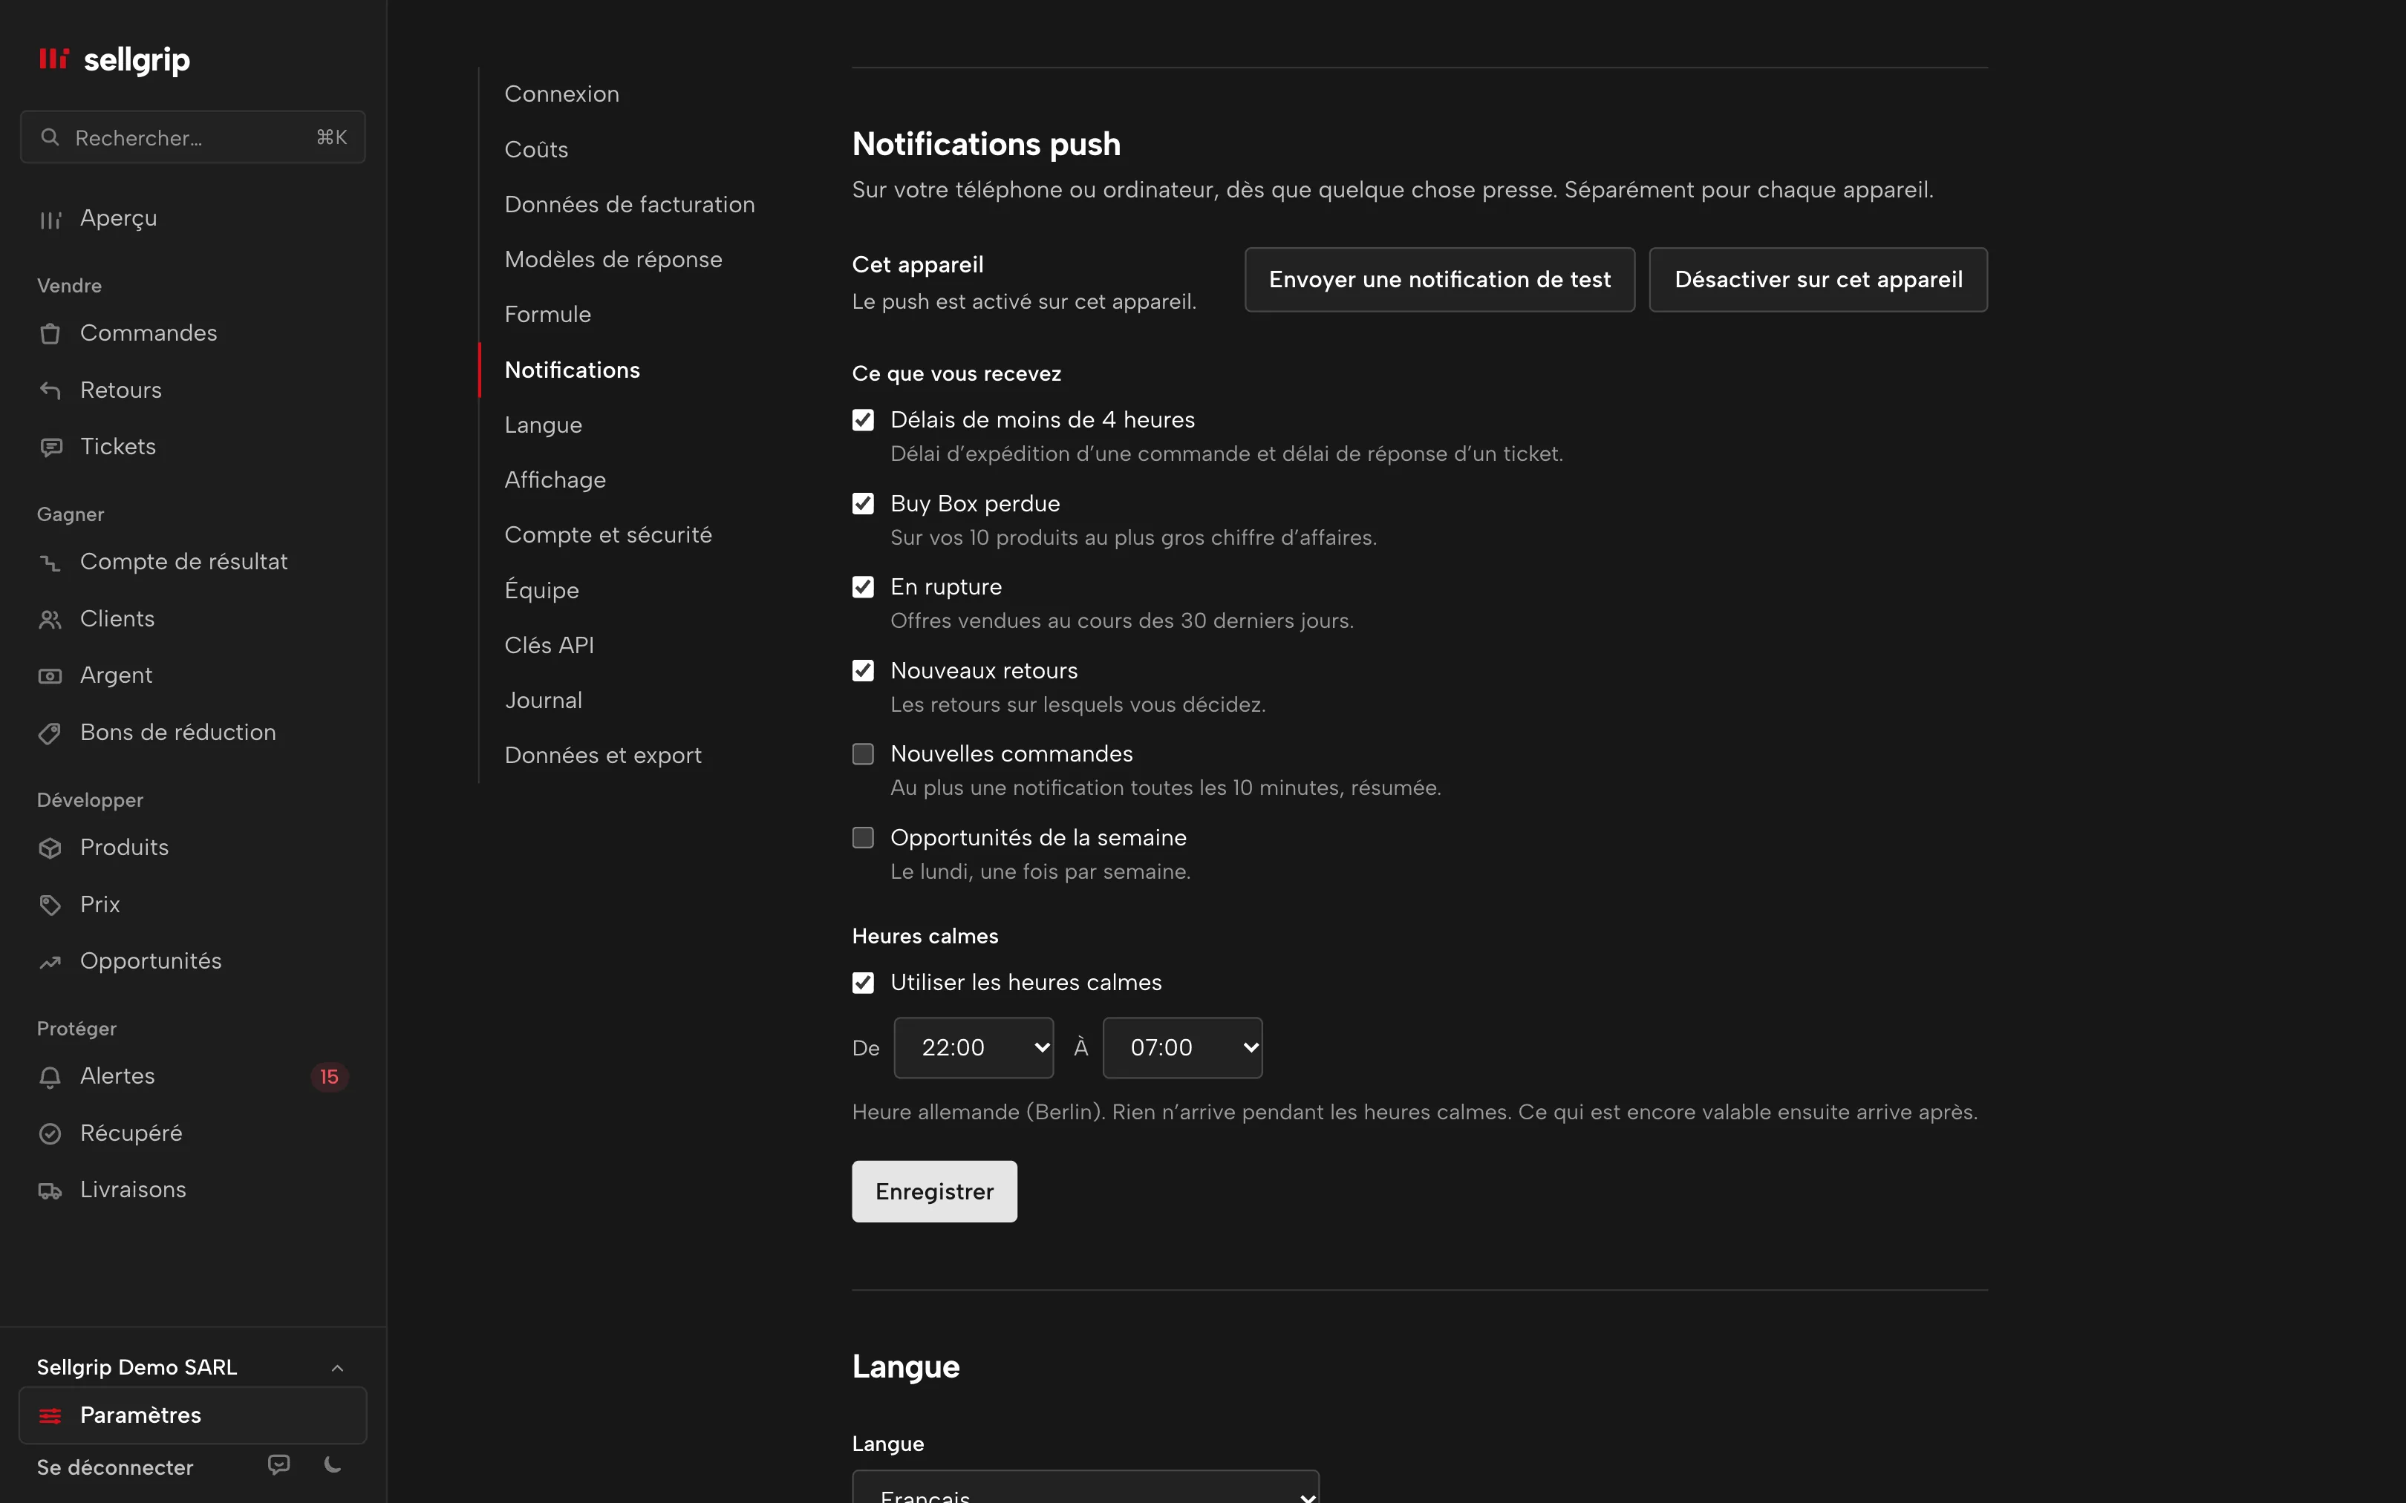Screen dimensions: 2406x1503
Task: Click the Prix tag icon
Action: point(50,905)
